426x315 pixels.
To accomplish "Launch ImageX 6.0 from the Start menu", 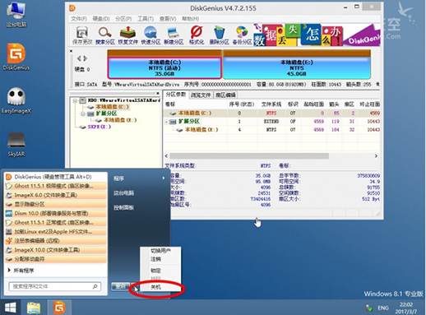I will 56,195.
